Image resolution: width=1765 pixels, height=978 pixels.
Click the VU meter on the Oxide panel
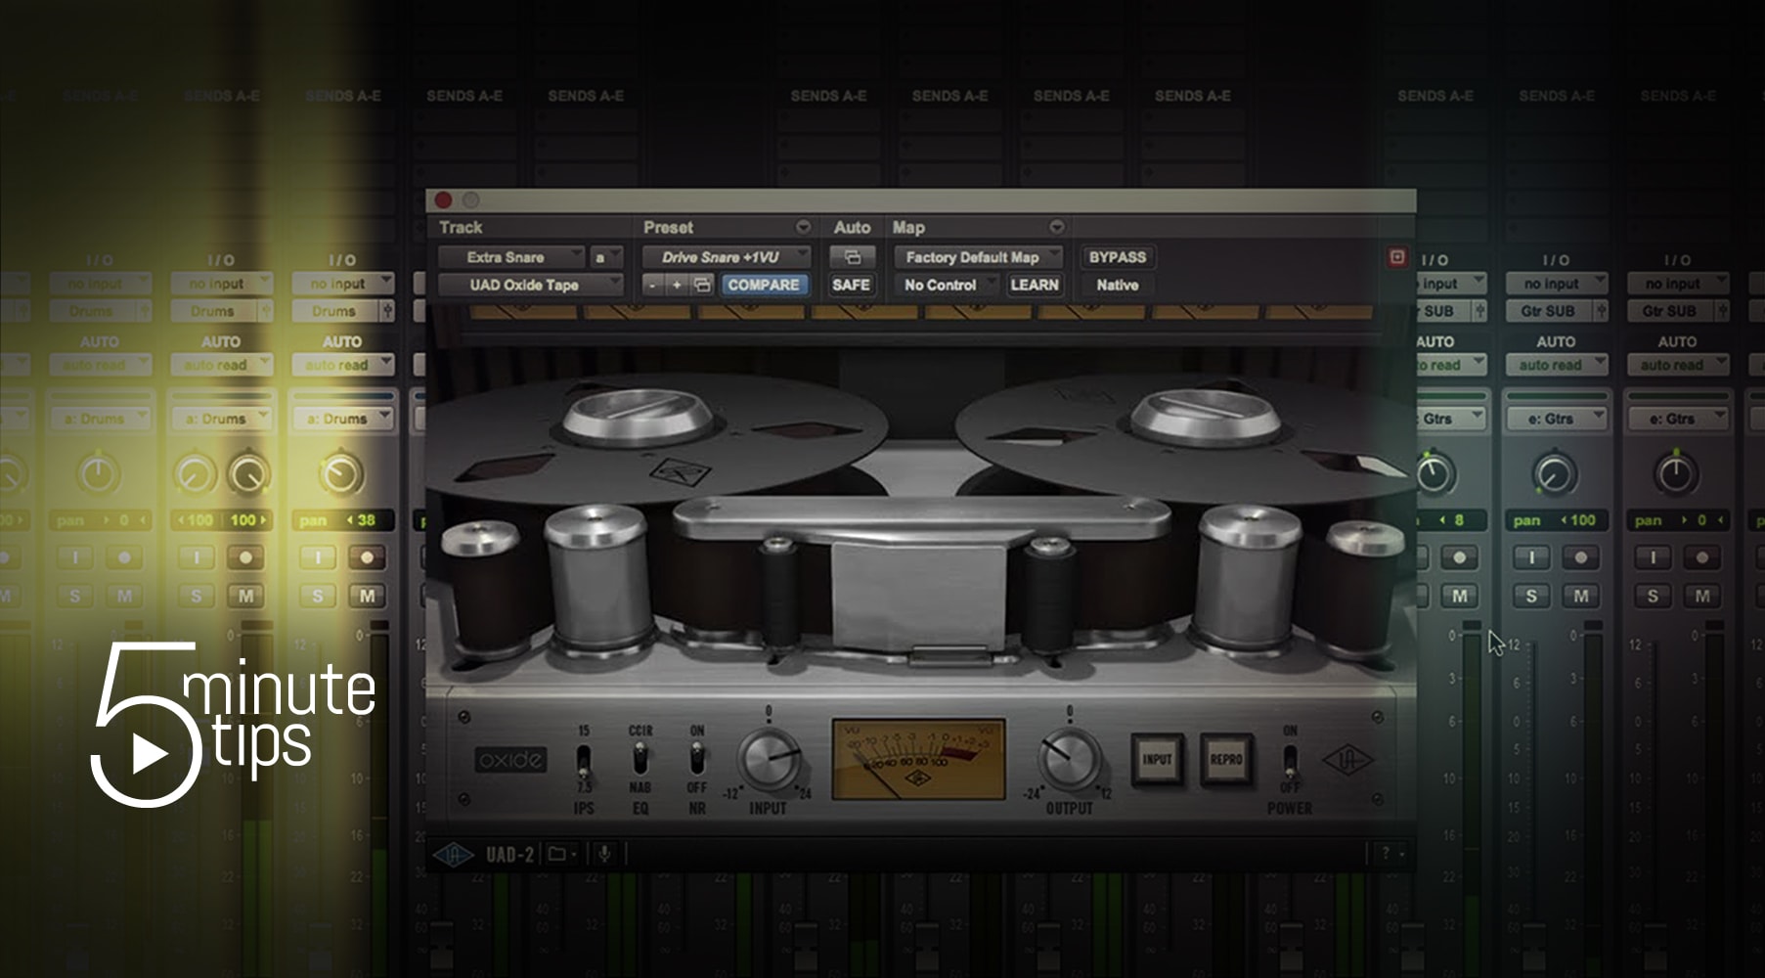pyautogui.click(x=918, y=759)
